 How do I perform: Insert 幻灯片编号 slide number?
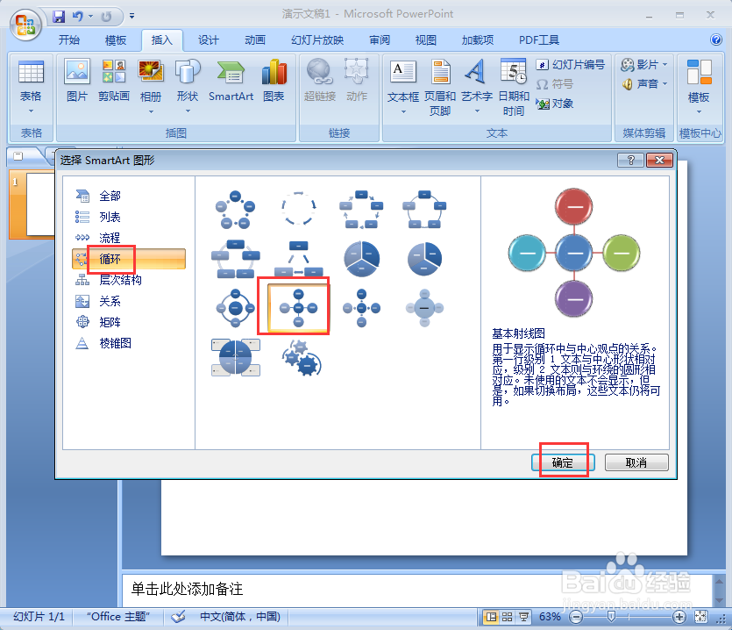(x=571, y=65)
